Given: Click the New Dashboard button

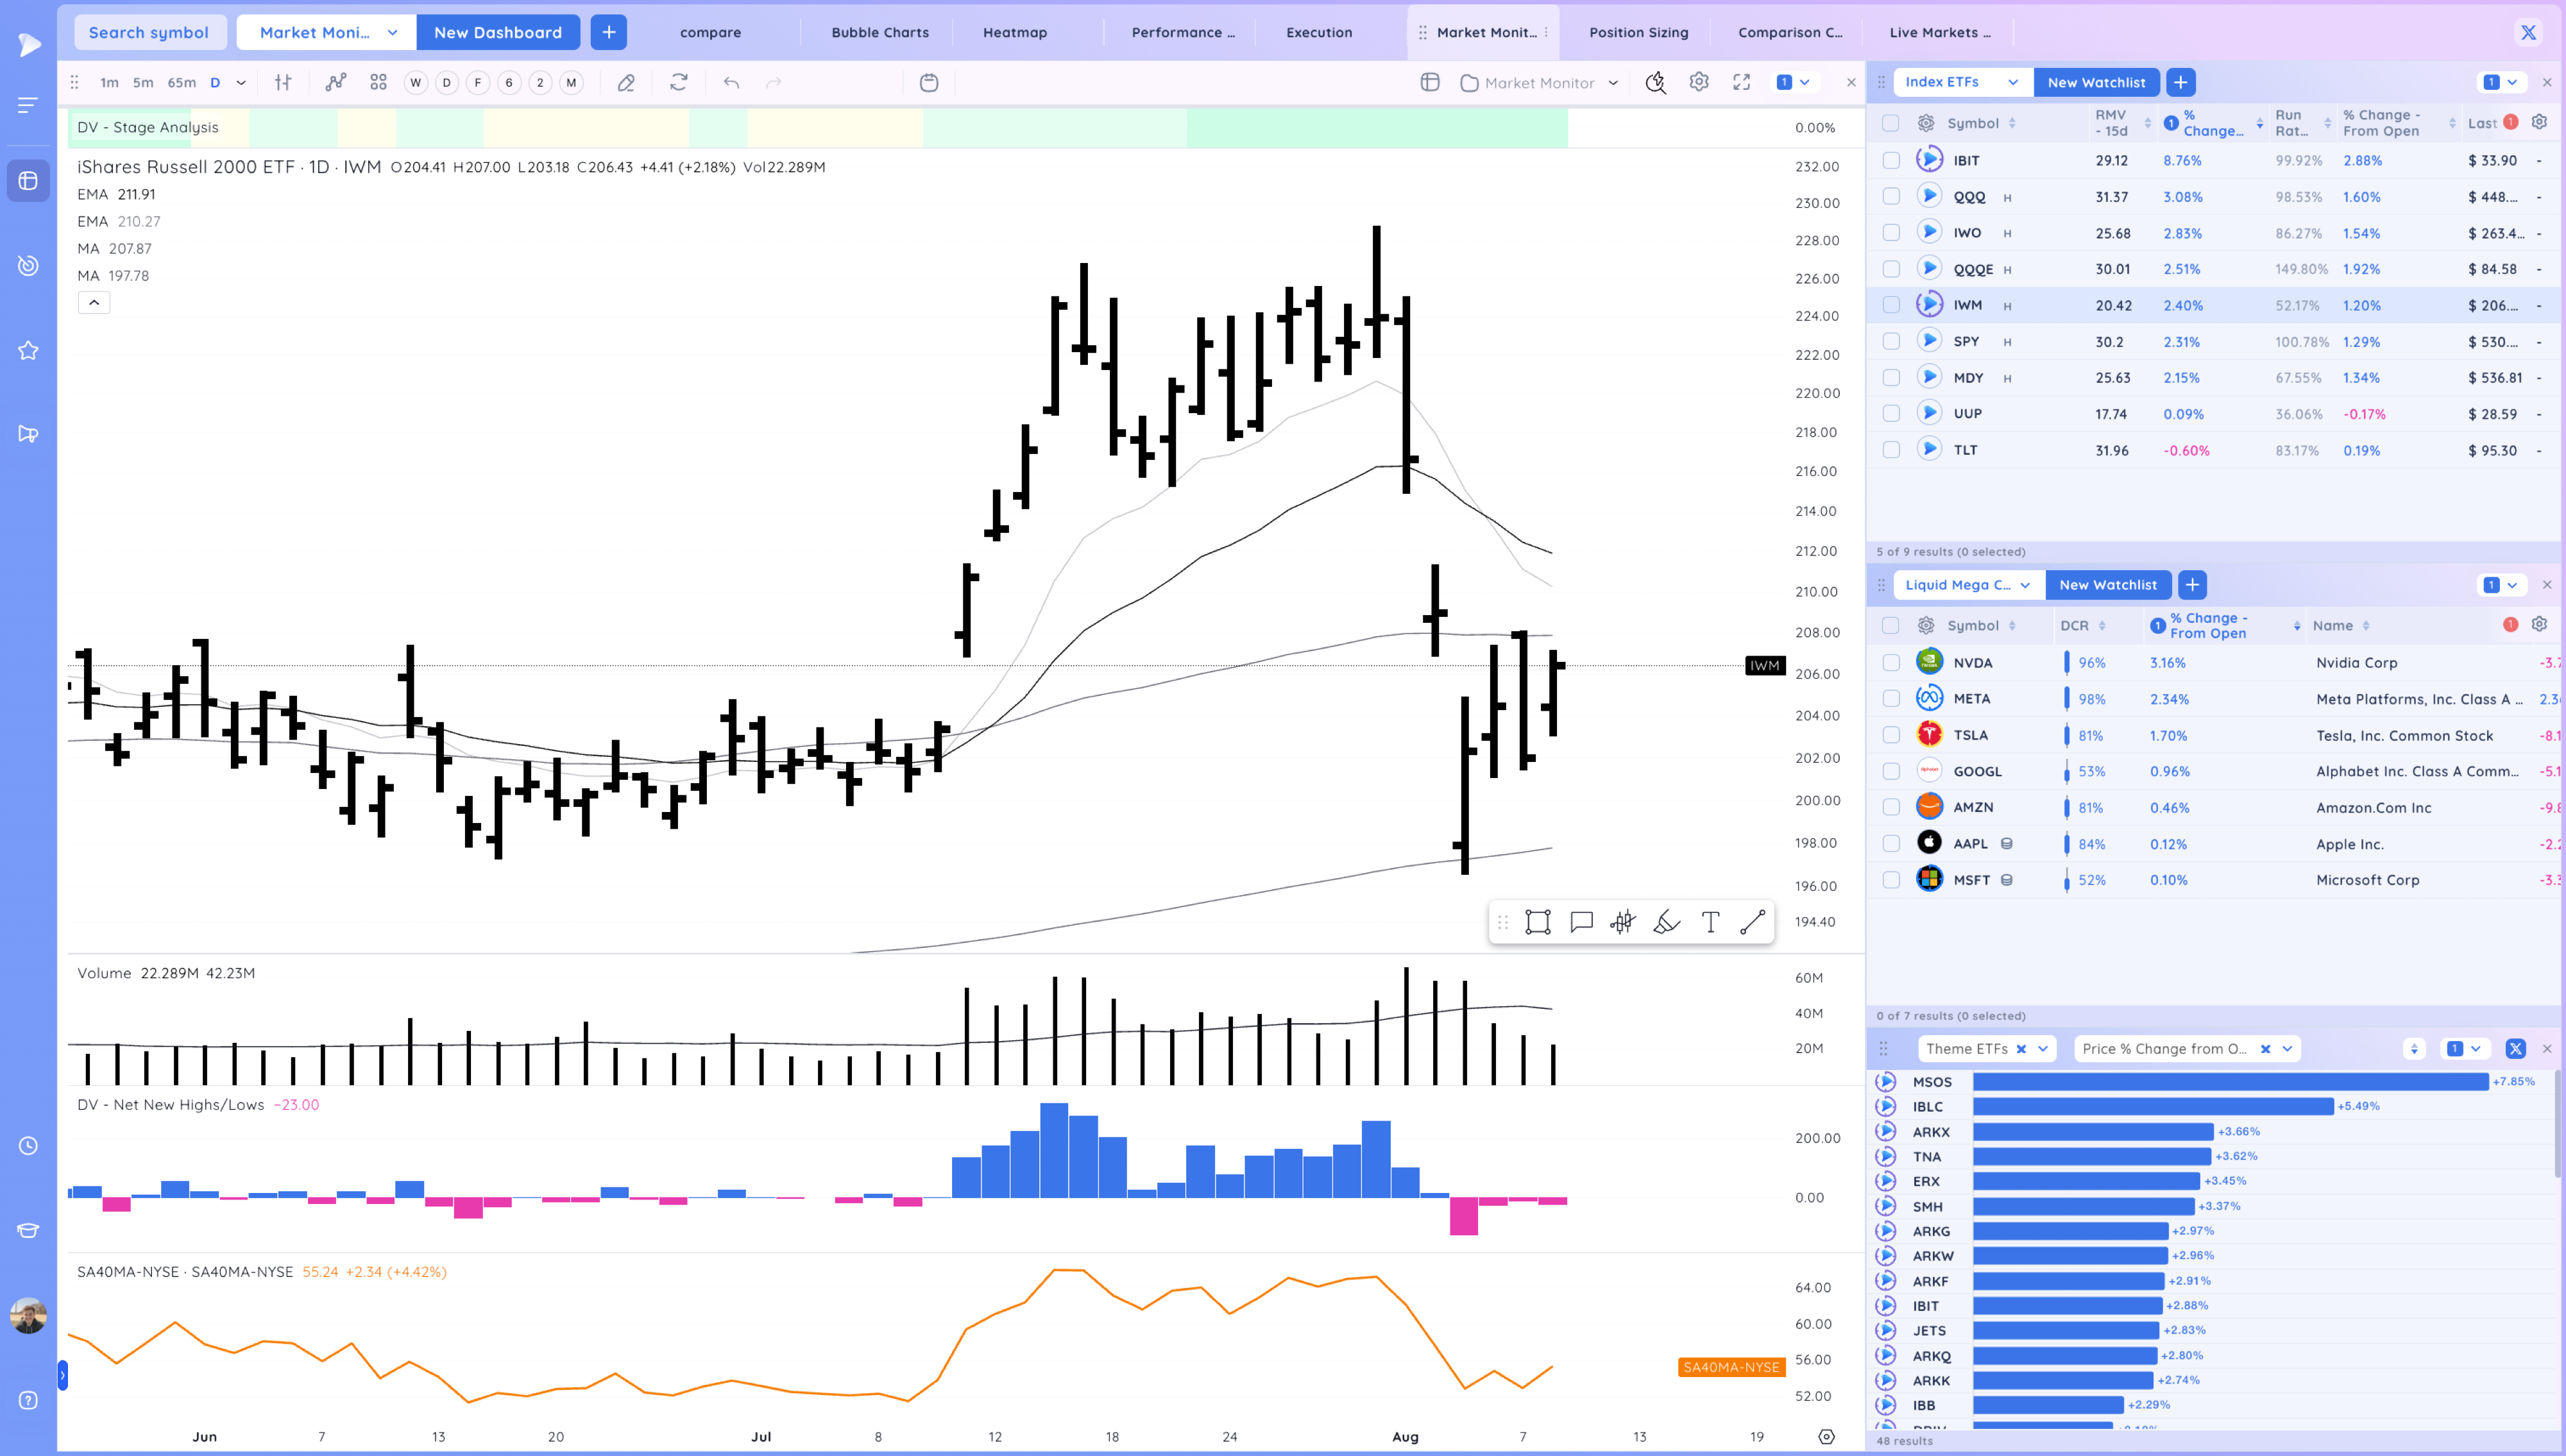Looking at the screenshot, I should click(498, 32).
